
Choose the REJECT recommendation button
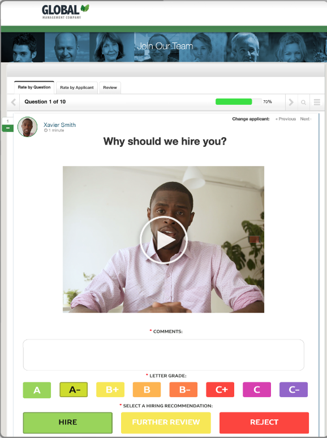(x=264, y=422)
